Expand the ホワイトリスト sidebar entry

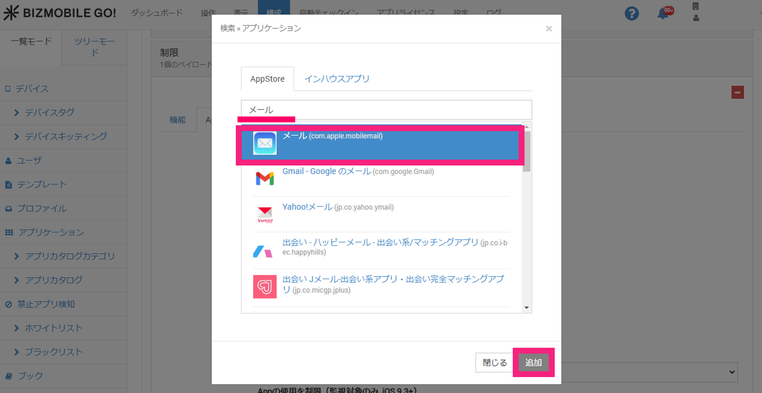tap(17, 328)
